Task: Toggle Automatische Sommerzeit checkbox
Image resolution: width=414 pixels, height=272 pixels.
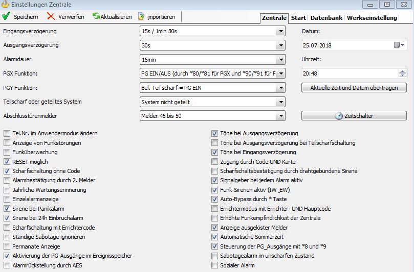Action: coord(215,237)
